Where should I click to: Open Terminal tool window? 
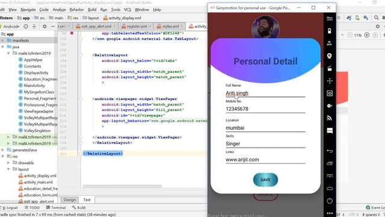[x=56, y=207]
